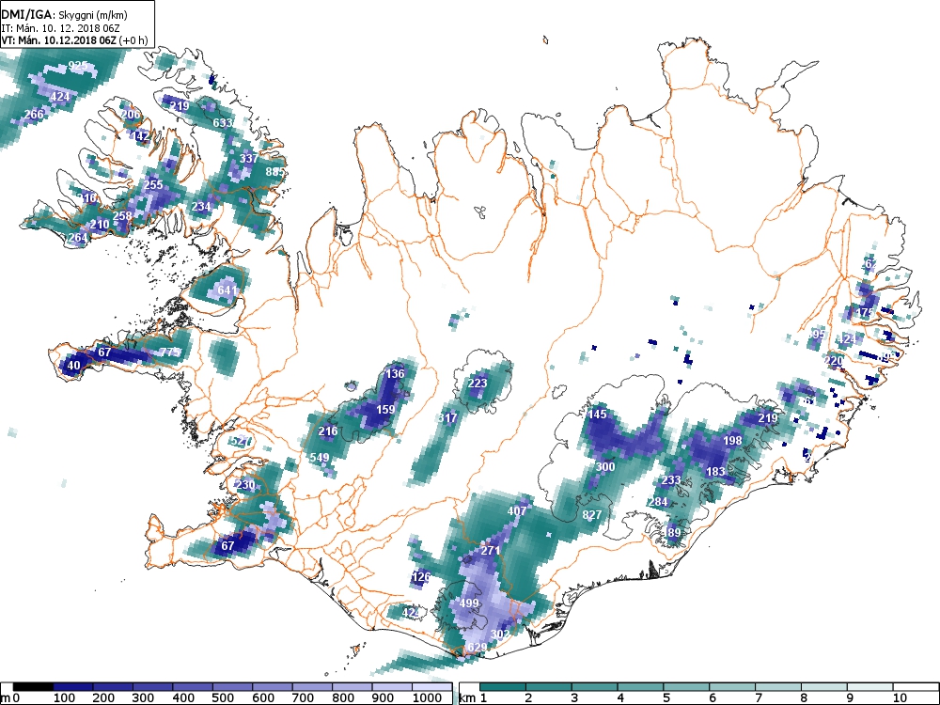The width and height of the screenshot is (940, 705).
Task: Click the visibility value 126
Action: point(421,577)
